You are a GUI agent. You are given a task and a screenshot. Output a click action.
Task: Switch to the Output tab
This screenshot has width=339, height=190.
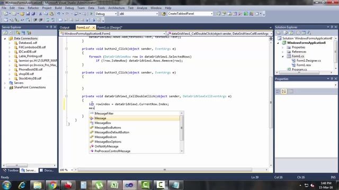pos(65,27)
